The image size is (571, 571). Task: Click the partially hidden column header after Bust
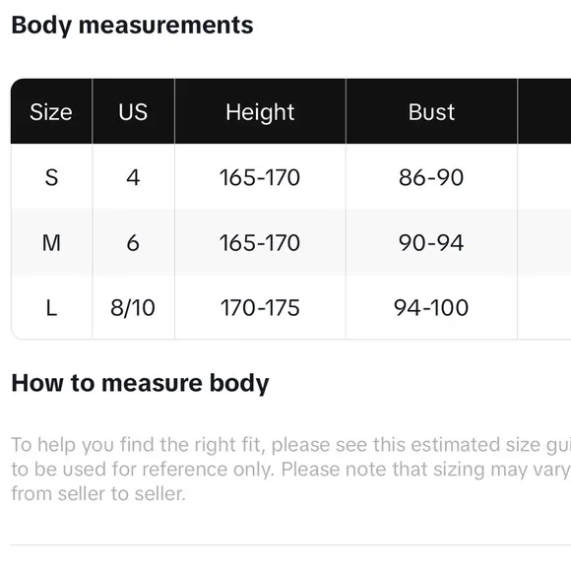[x=544, y=111]
